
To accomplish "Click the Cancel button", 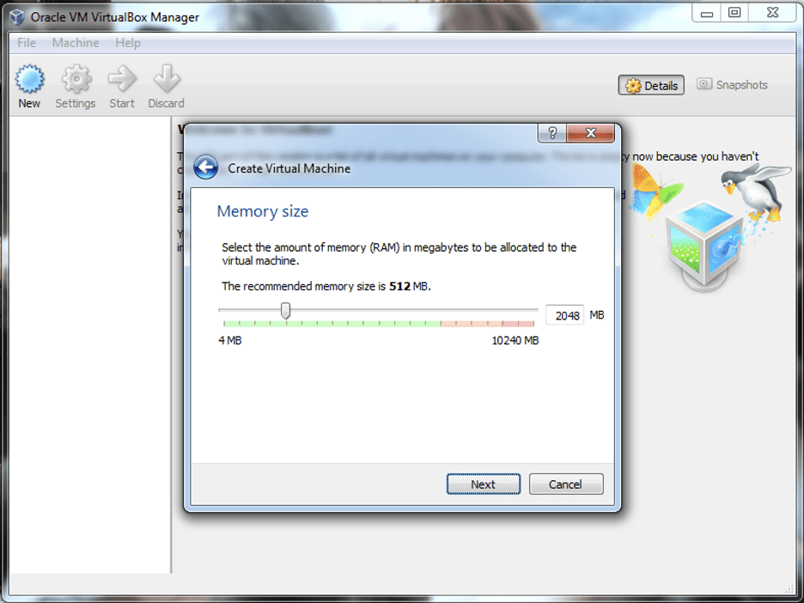I will coord(565,484).
